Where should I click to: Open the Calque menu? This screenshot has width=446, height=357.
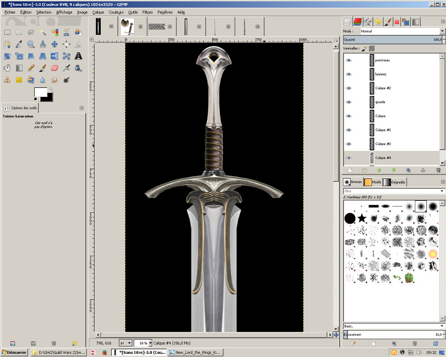tap(98, 12)
